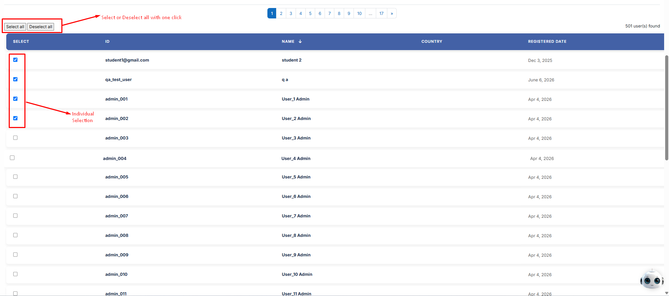Tick the admin_004 row checkbox

coord(12,158)
